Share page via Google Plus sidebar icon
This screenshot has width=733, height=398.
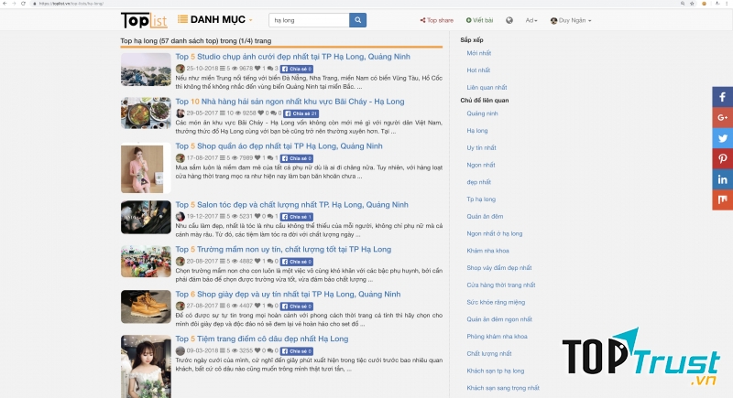point(722,118)
